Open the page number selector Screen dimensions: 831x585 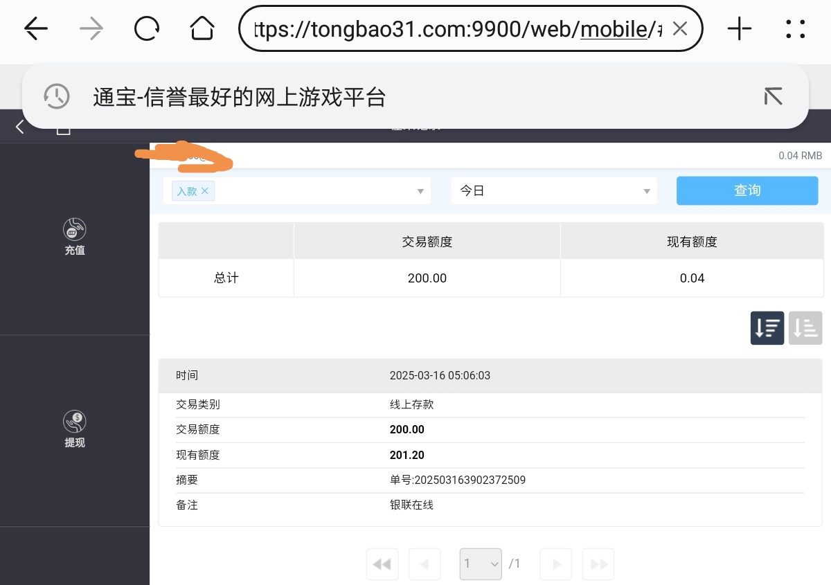481,564
